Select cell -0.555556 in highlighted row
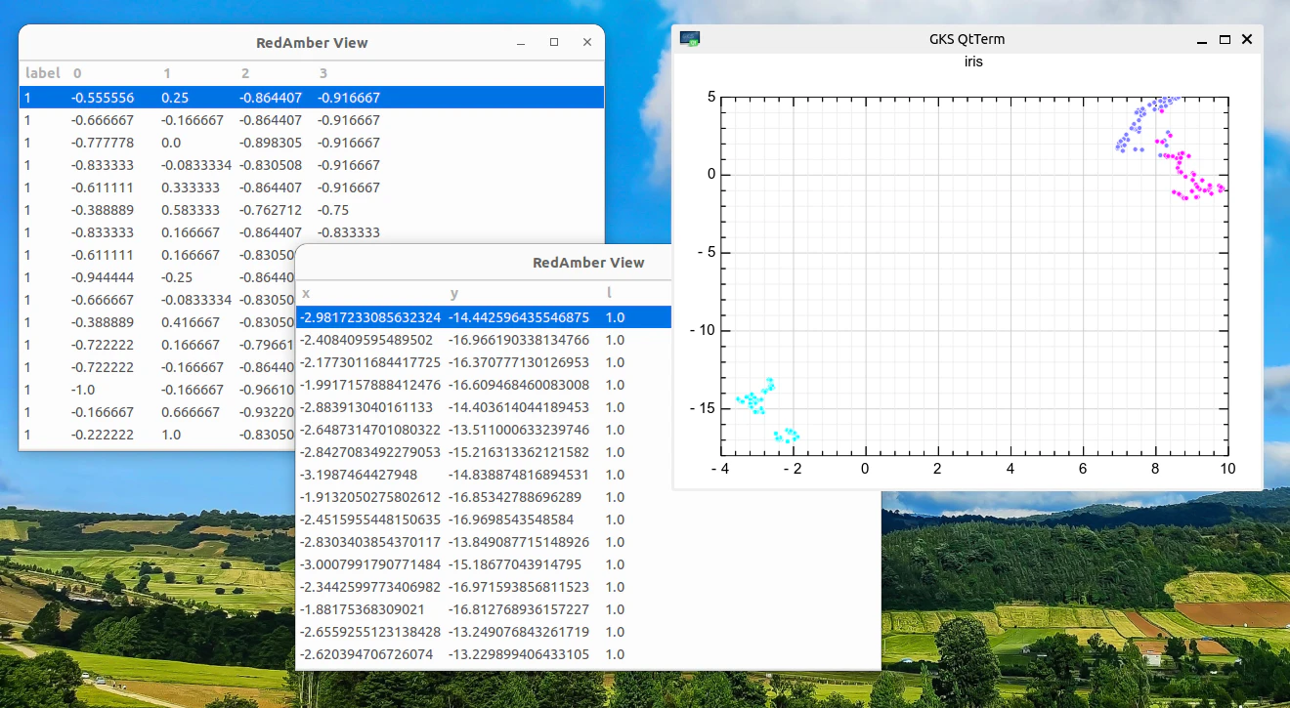Viewport: 1290px width, 708px height. (x=103, y=98)
